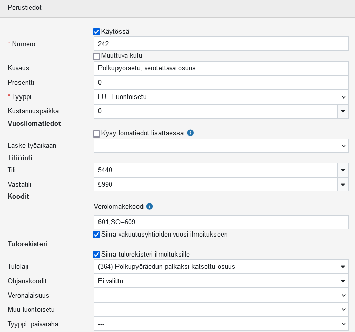The image size is (355, 332).
Task: Click info icon next to Kysy lomatiedot lisättäessä
Action: 190,133
